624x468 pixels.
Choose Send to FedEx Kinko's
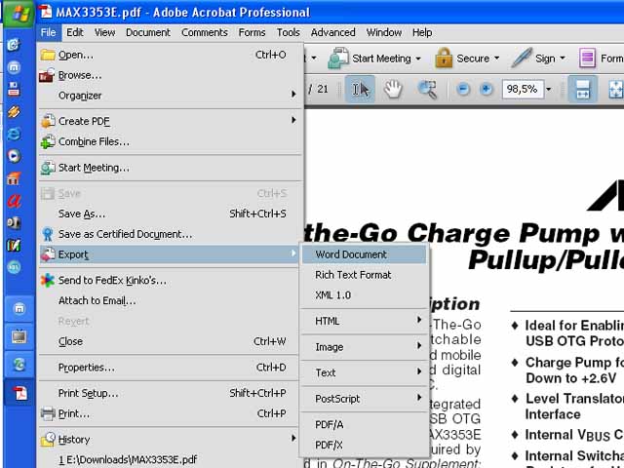[171, 280]
